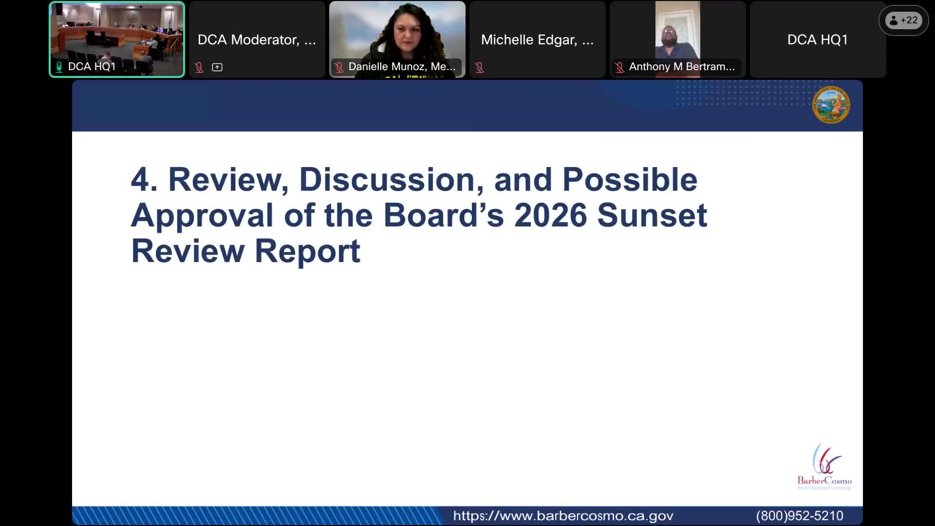
Task: Click the slide's dark blue header banner
Action: click(390, 106)
